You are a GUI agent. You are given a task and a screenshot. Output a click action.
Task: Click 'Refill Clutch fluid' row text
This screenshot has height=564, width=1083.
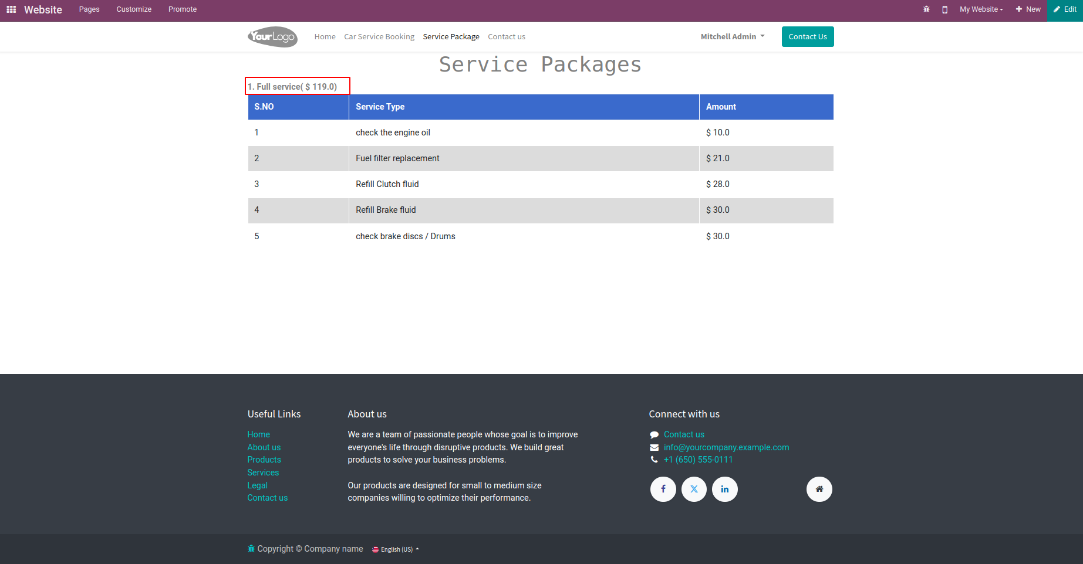[387, 184]
